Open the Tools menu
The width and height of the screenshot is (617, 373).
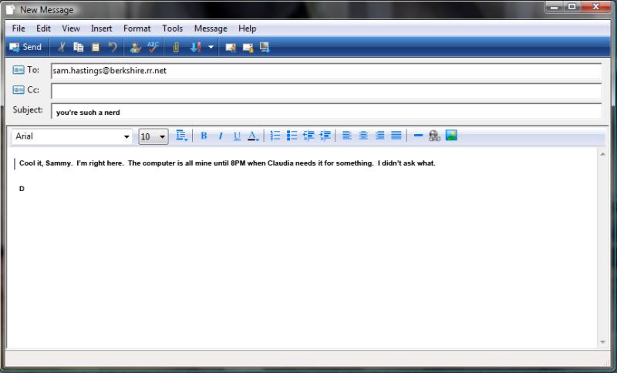tap(172, 29)
